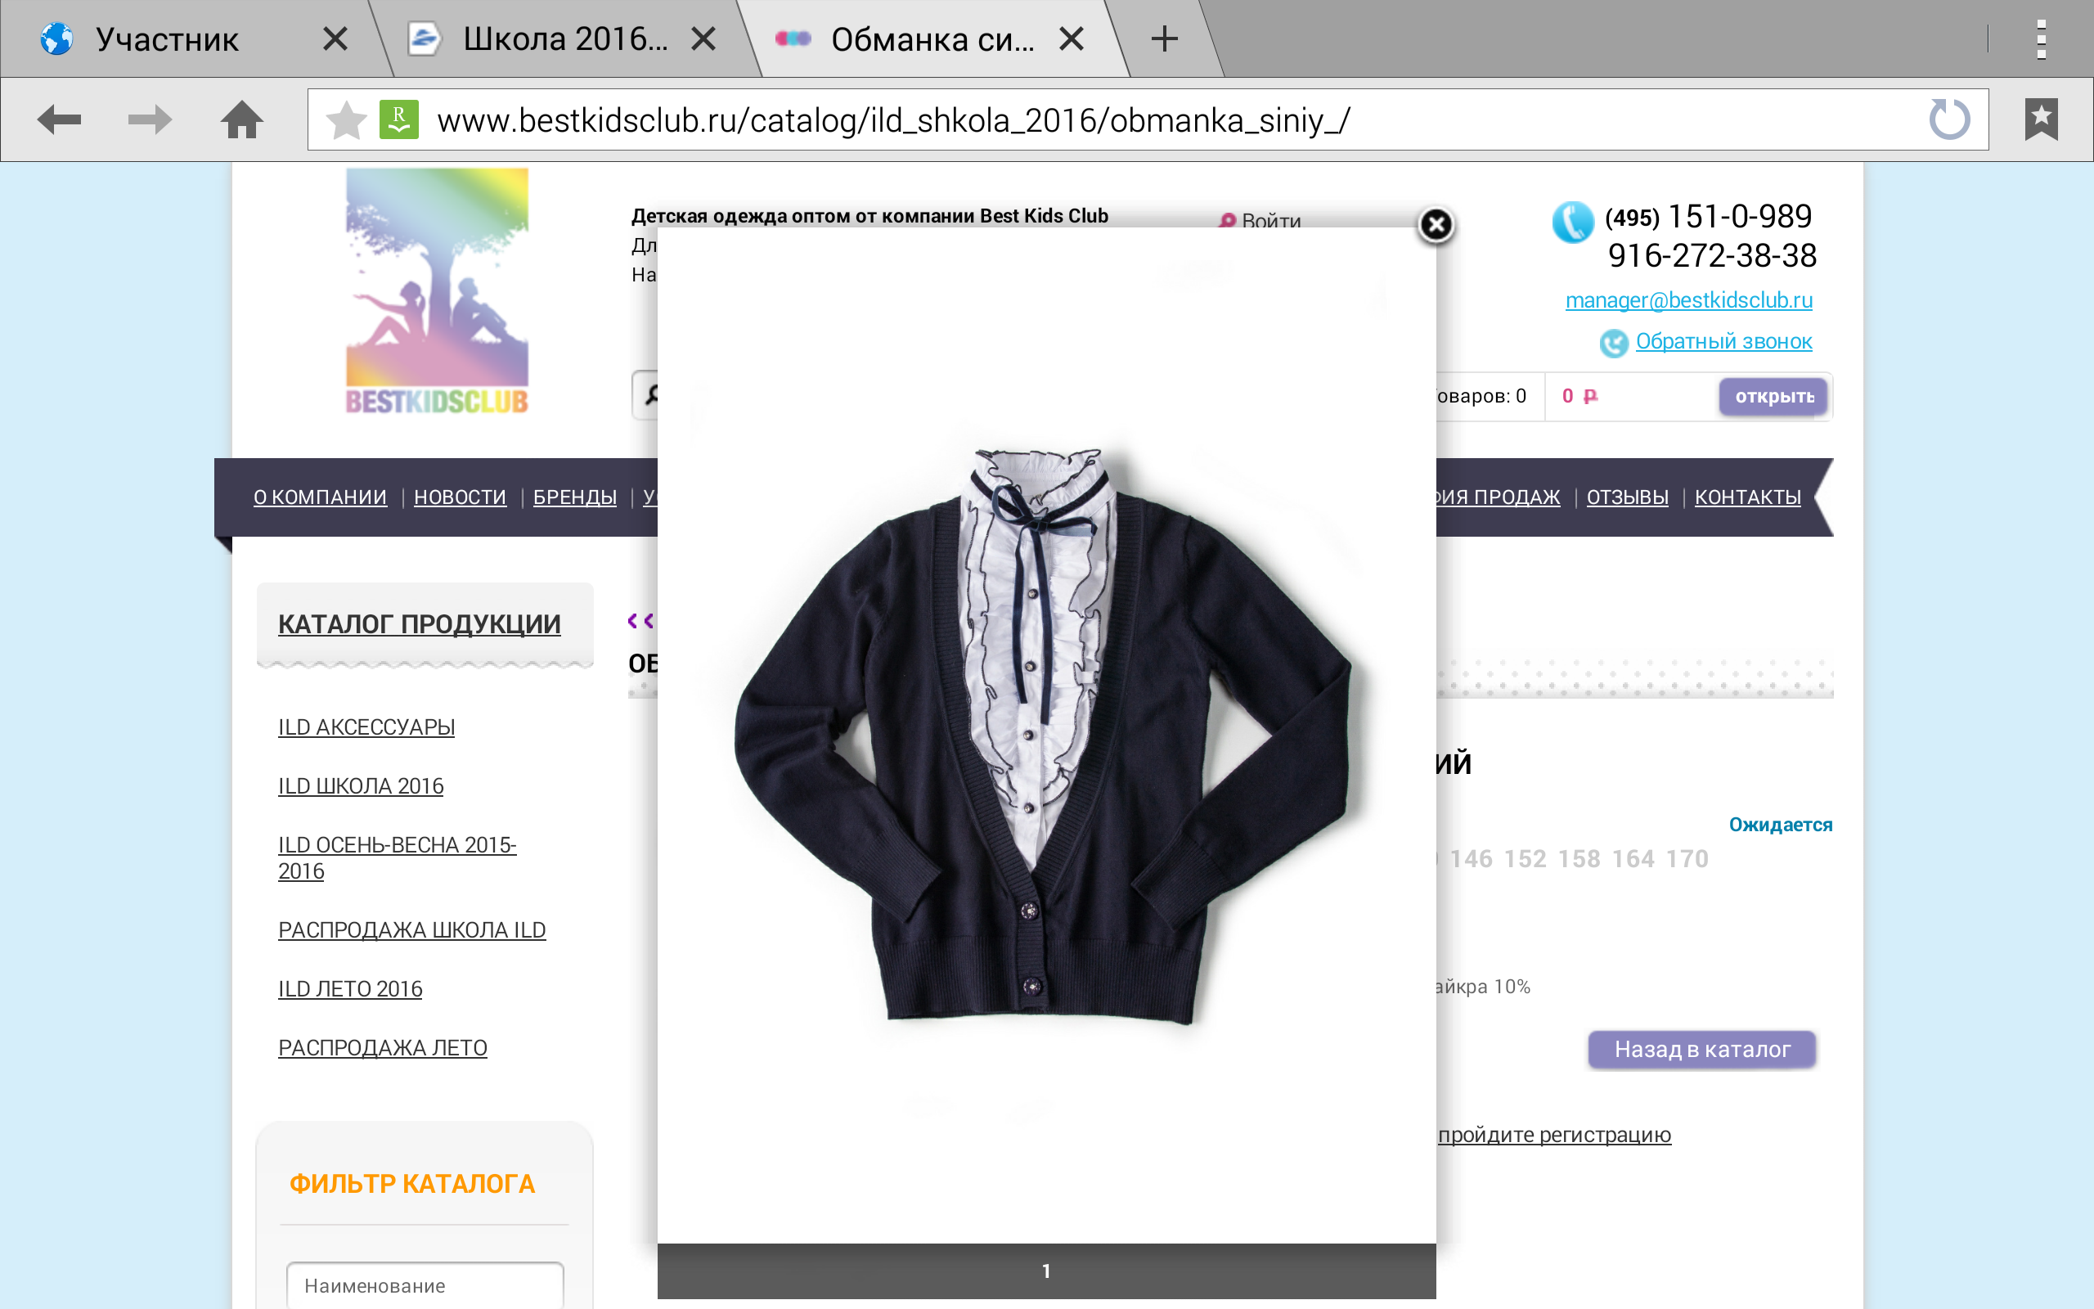2094x1309 pixels.
Task: Open browser three-dot overflow menu
Action: click(x=2040, y=39)
